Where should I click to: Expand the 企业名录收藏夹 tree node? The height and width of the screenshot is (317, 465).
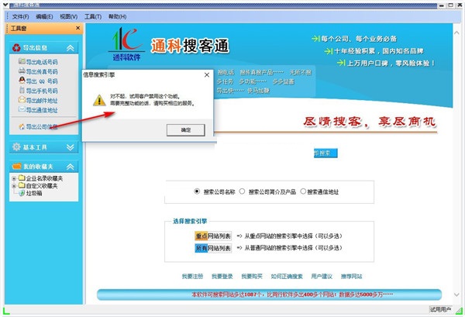coord(14,178)
